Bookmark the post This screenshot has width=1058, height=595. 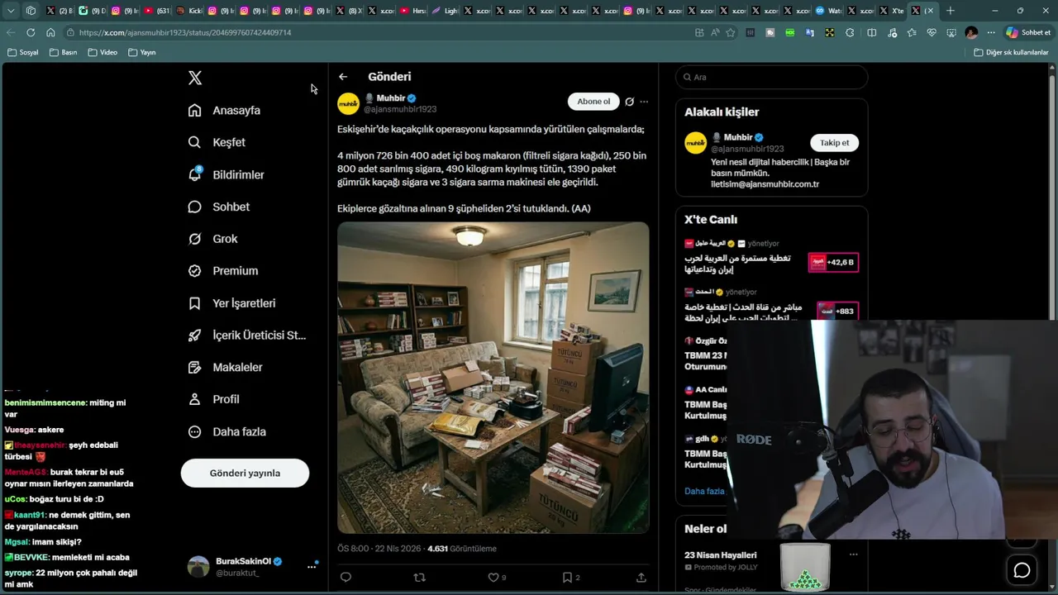coord(567,578)
